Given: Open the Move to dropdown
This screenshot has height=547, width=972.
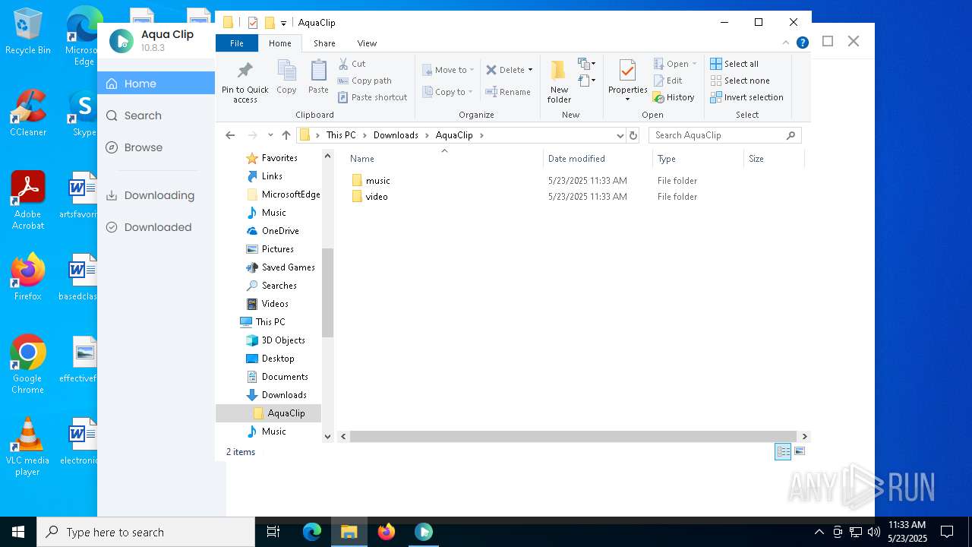Looking at the screenshot, I should 448,70.
